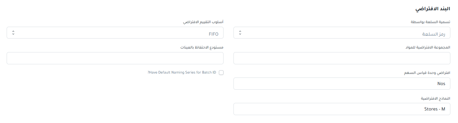Focus the مستودع الاحتفاظ بالعينات input field
Image resolution: width=458 pixels, height=123 pixels.
click(x=115, y=58)
